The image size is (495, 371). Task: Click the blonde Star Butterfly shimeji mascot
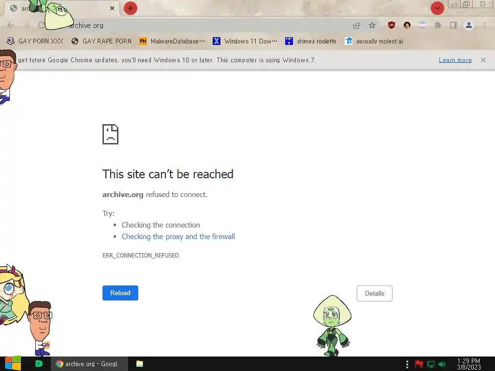(x=13, y=297)
